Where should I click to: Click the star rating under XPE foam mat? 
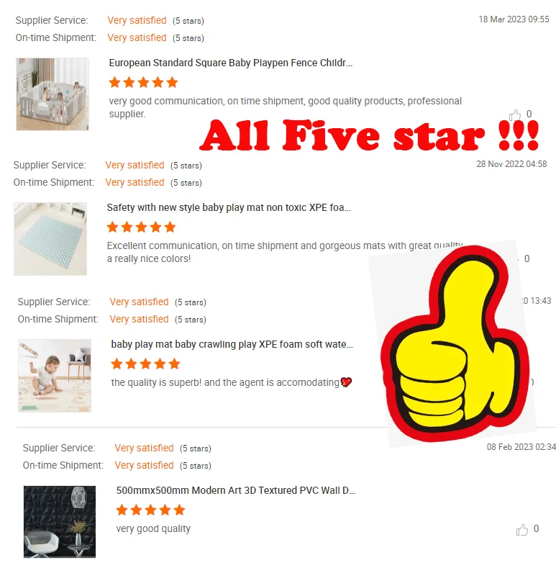click(141, 227)
